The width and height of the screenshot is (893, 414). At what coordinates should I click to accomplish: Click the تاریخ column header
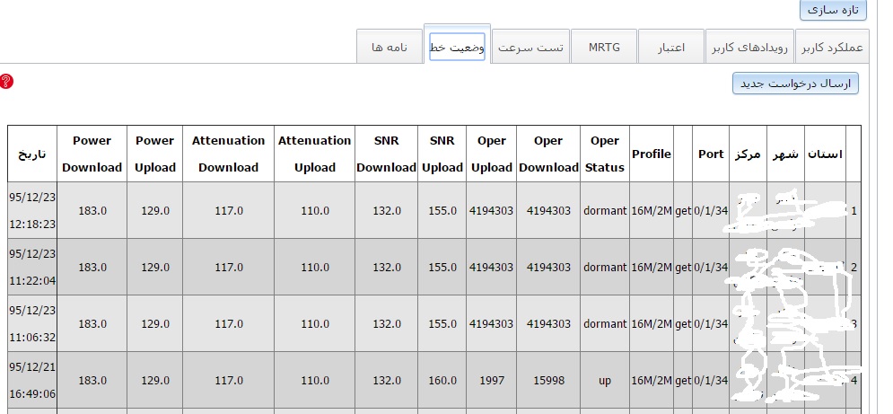32,154
